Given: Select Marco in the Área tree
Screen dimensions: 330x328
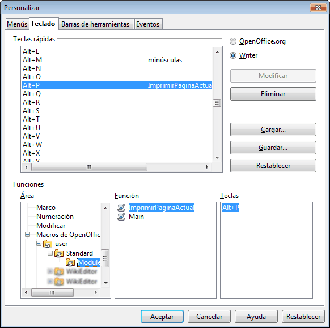Looking at the screenshot, I should click(x=46, y=208).
